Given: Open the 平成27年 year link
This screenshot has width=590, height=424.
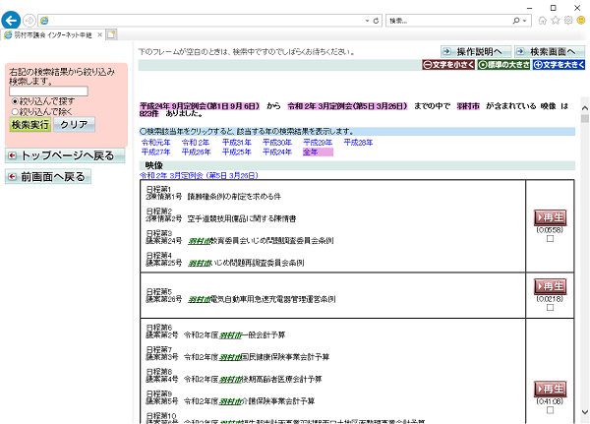Looking at the screenshot, I should (x=155, y=151).
